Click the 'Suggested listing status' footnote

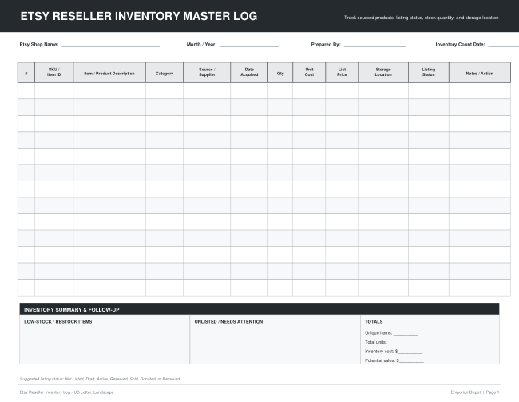tap(100, 379)
